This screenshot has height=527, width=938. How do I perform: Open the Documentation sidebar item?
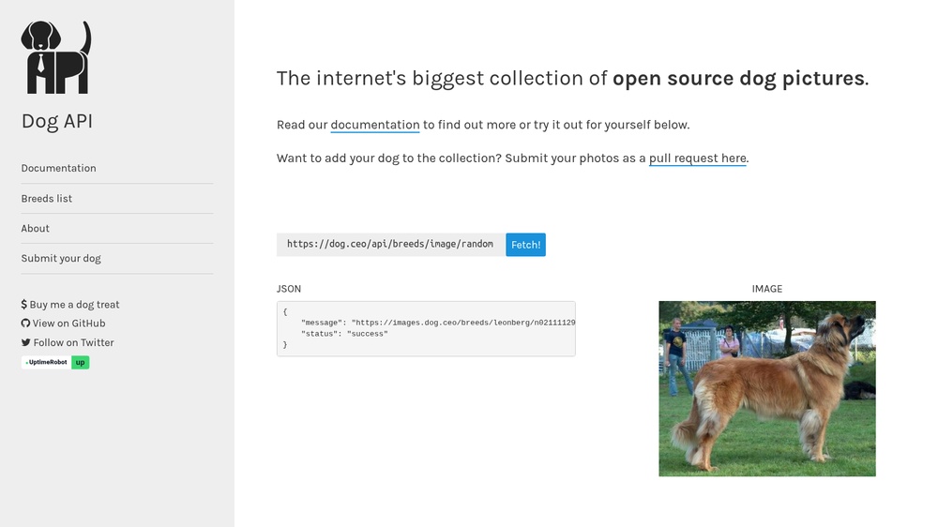click(x=58, y=168)
